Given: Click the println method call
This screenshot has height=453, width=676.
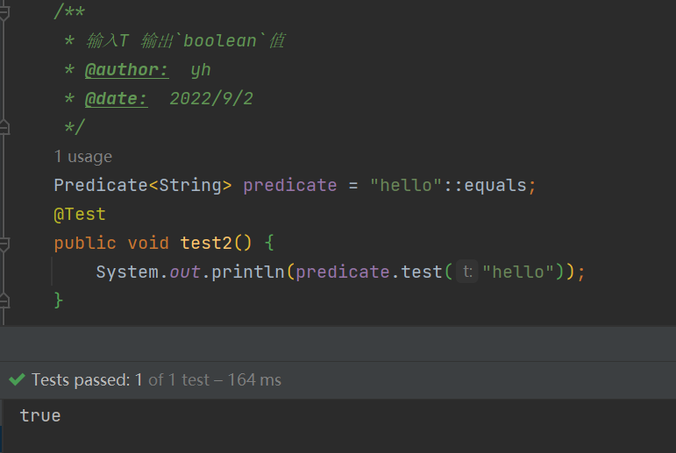Looking at the screenshot, I should (248, 272).
